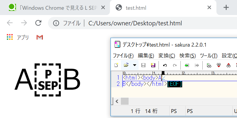
Task: Click the first PS status bar field
Action: click(174, 112)
